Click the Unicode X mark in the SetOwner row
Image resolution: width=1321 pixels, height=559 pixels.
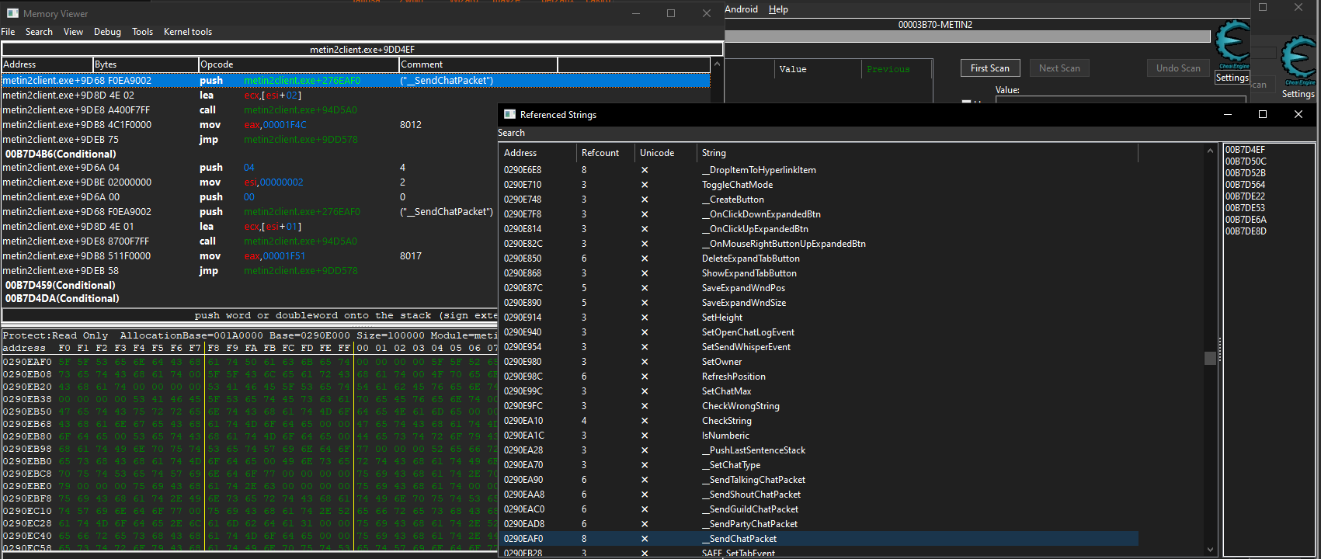pos(645,362)
